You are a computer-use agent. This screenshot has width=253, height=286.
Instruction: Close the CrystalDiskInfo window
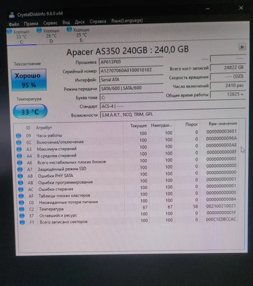(241, 8)
